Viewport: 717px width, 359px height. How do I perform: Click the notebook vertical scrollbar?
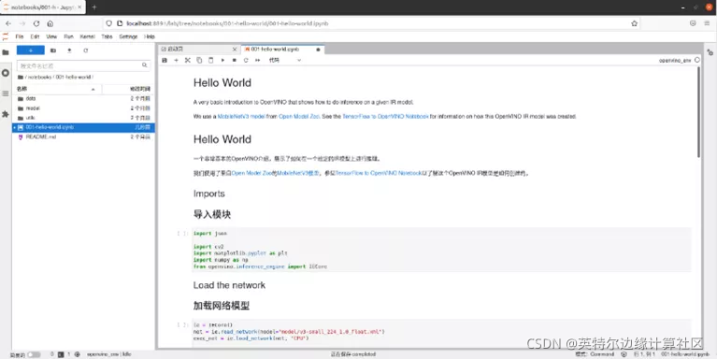click(698, 112)
